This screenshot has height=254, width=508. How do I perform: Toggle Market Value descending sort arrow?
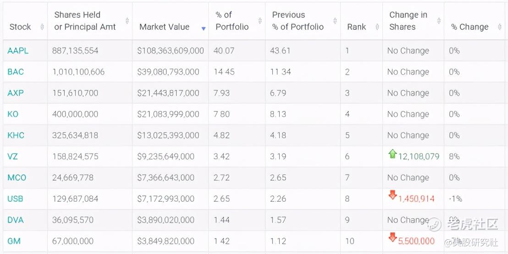[x=204, y=28]
